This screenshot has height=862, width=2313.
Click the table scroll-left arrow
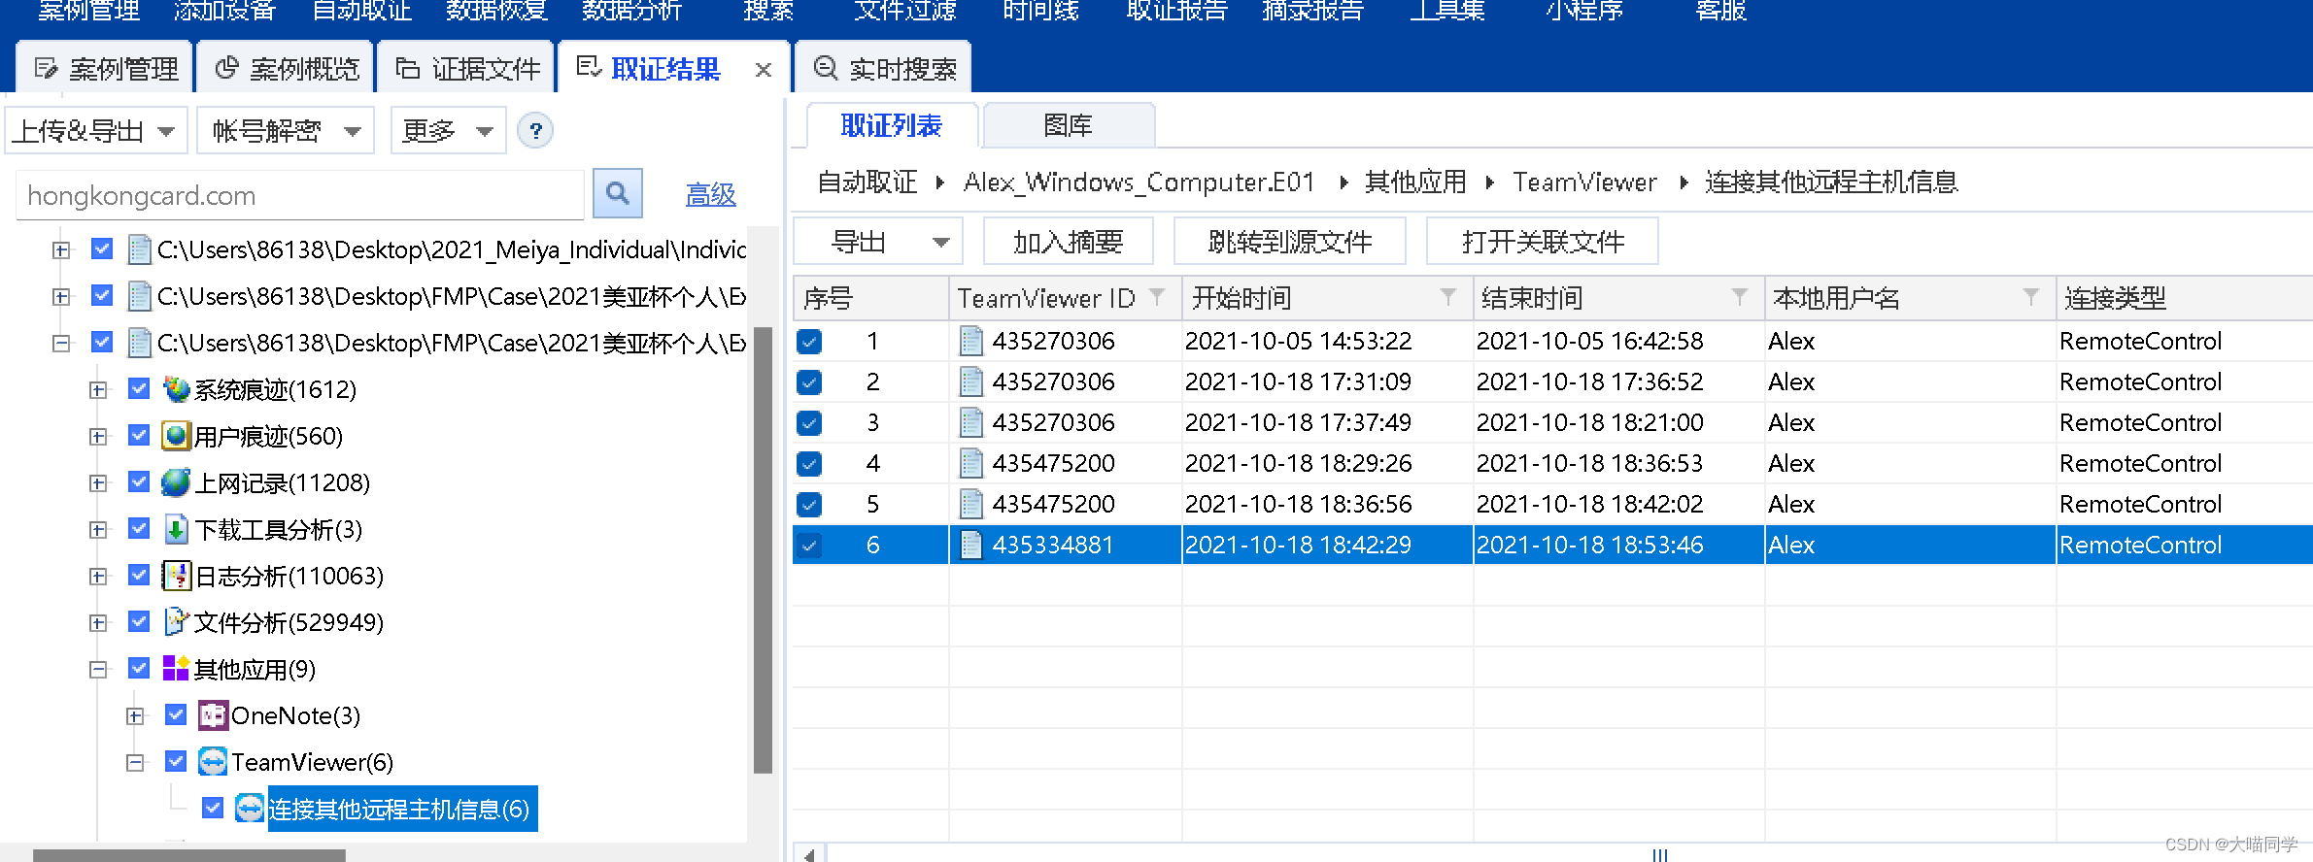(808, 854)
